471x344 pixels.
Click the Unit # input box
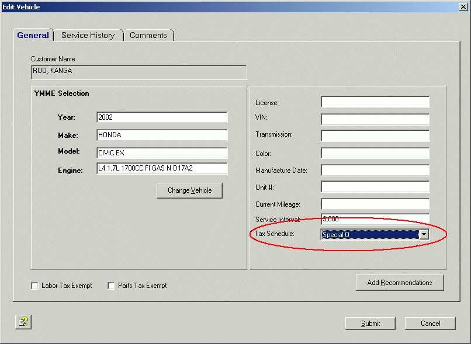(x=375, y=187)
